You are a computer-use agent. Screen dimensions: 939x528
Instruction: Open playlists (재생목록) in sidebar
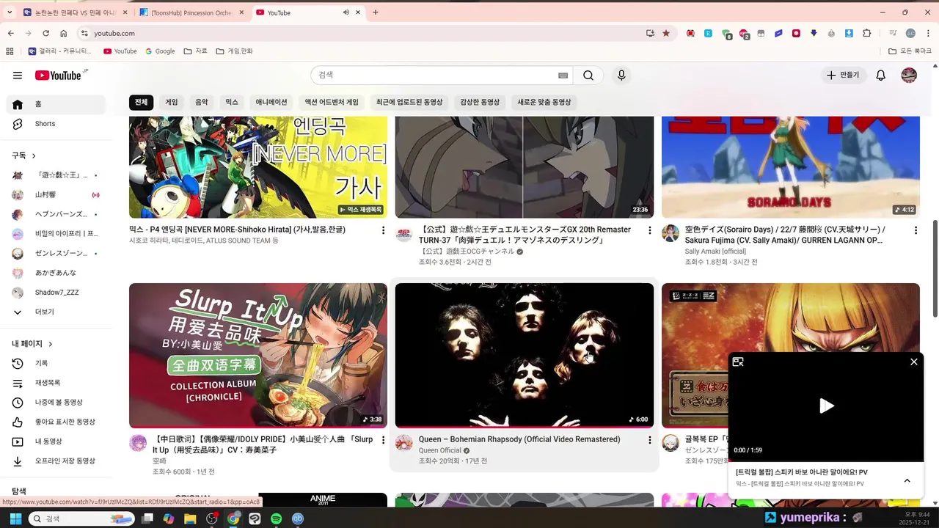click(56, 383)
